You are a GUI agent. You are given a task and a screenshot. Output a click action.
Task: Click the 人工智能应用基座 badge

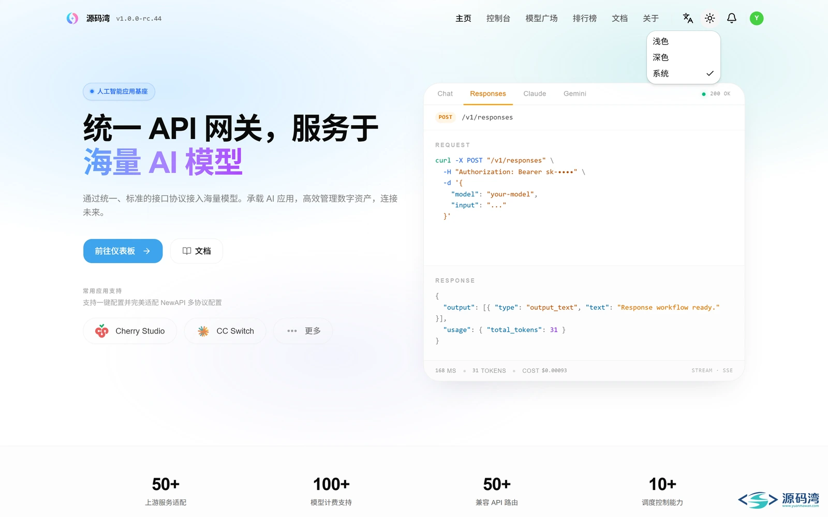click(119, 92)
